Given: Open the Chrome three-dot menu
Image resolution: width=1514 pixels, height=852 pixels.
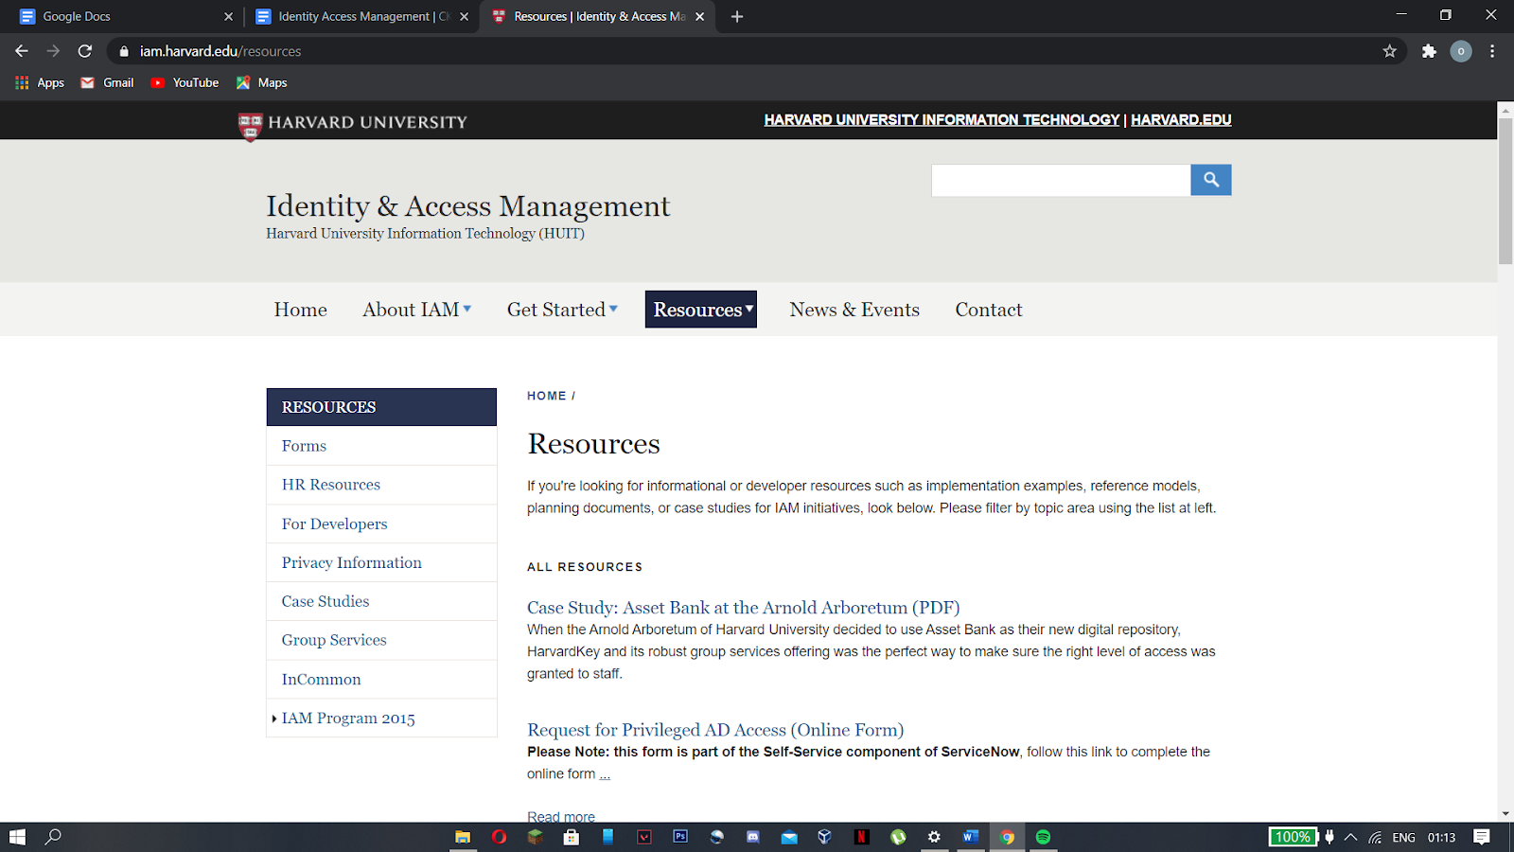Looking at the screenshot, I should (x=1492, y=51).
